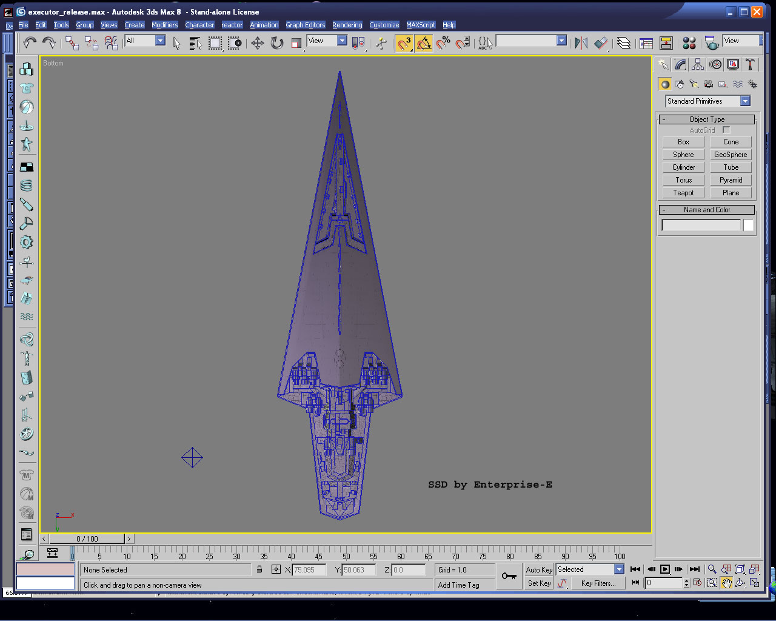Click the GeoSphere button

click(x=731, y=155)
